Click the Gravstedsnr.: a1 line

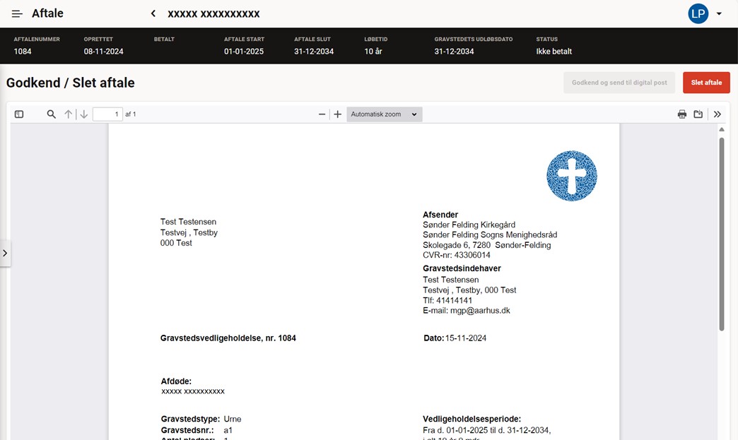197,431
